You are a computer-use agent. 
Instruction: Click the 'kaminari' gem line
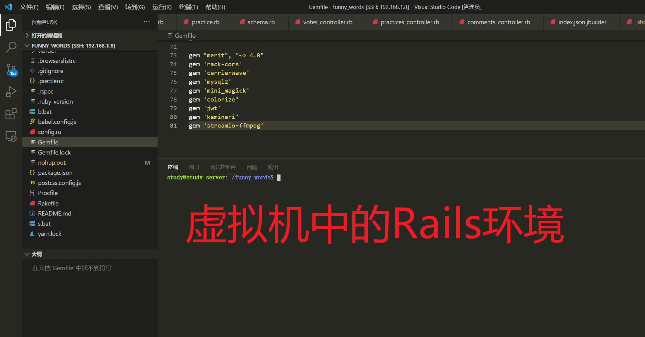click(x=213, y=117)
